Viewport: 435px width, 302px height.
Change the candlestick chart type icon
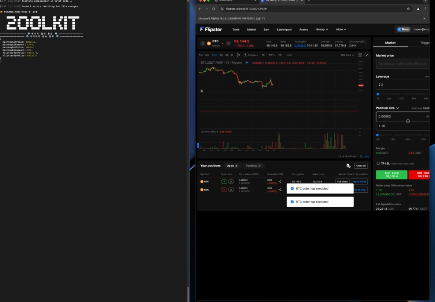click(x=238, y=55)
